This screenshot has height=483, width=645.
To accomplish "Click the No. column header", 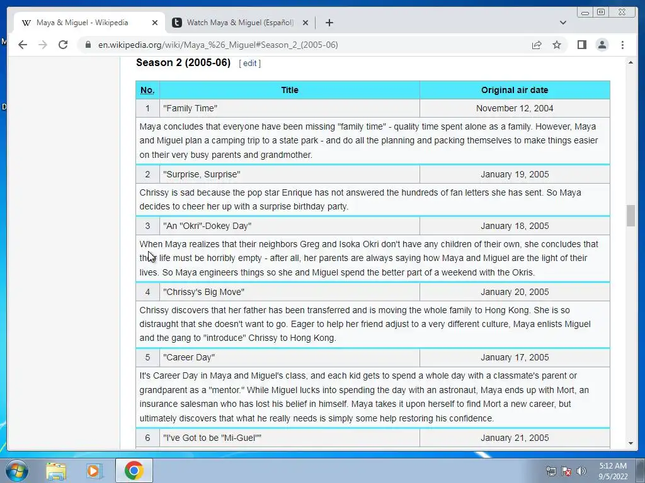I will coord(147,90).
